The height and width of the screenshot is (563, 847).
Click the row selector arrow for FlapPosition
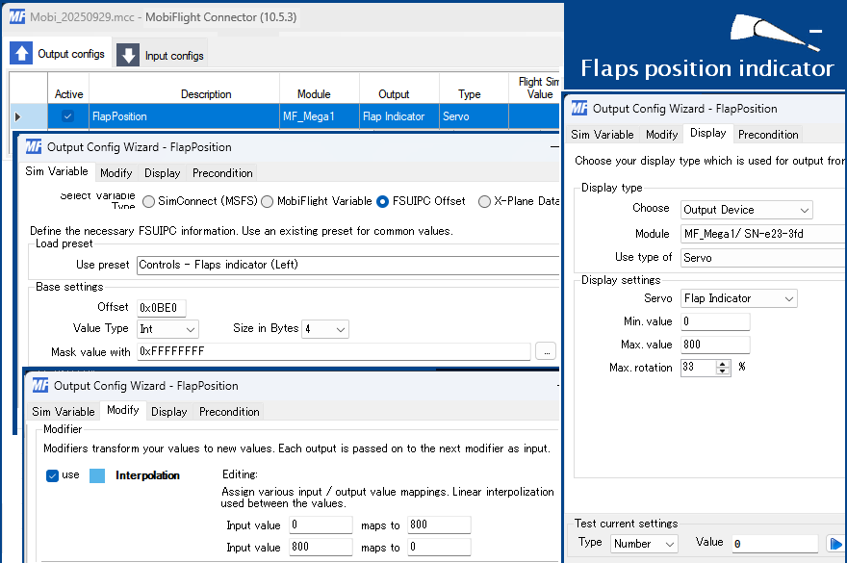16,116
